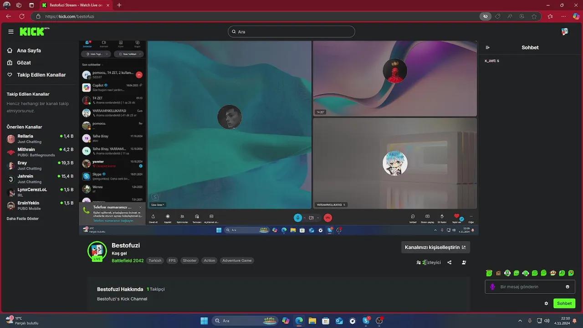Click the Adventure Game tag

click(237, 261)
